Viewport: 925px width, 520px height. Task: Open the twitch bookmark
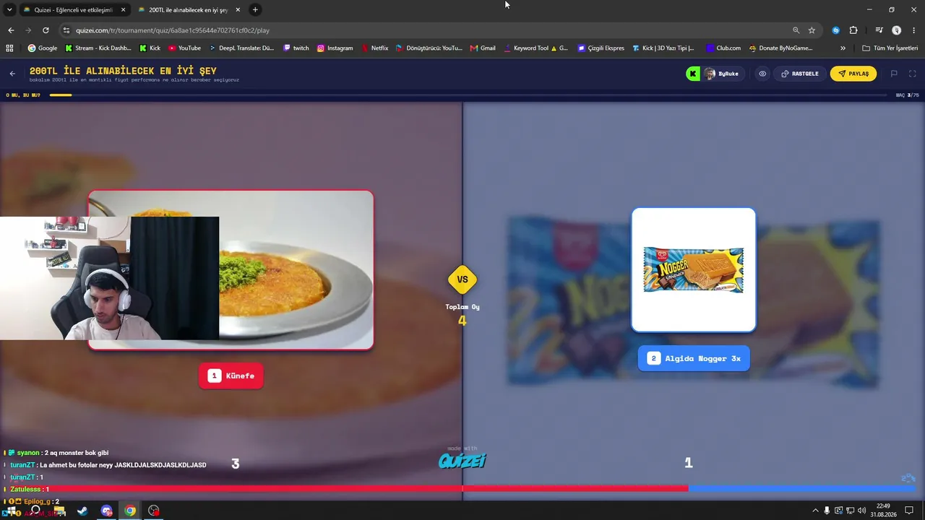296,48
